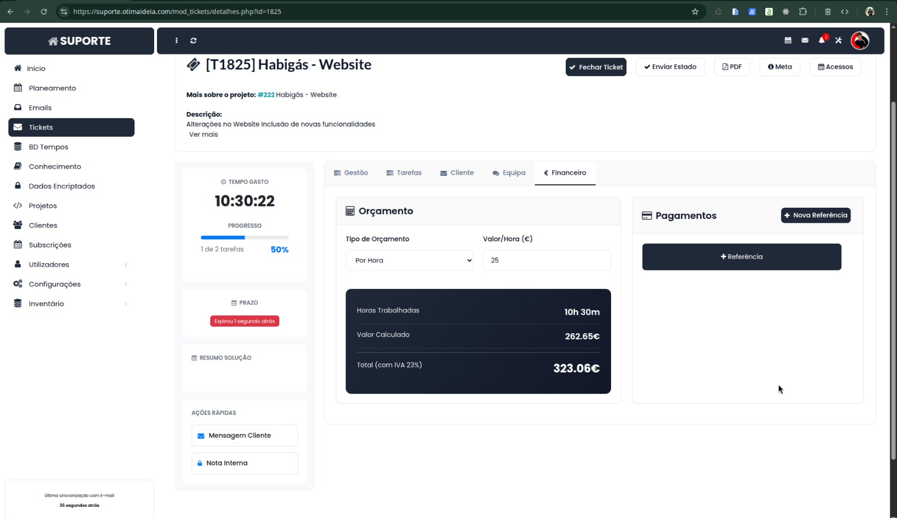Open the user profile avatar
897x518 pixels.
pos(859,40)
